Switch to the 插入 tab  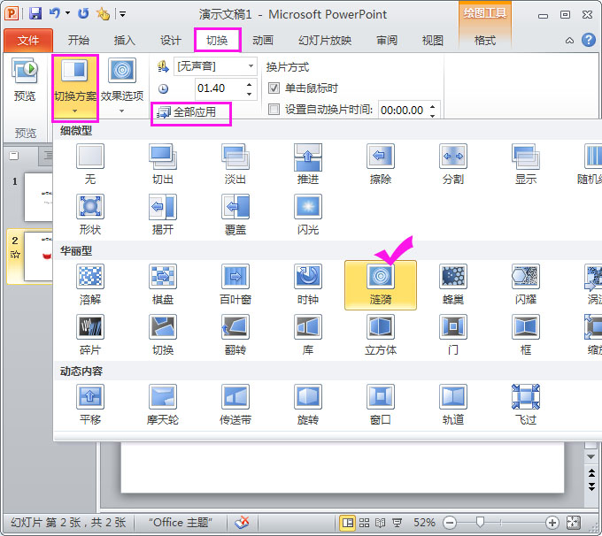(125, 40)
